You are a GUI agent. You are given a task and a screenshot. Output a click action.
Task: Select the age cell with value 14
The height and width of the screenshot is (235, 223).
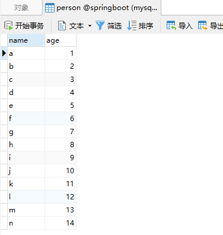[60, 223]
